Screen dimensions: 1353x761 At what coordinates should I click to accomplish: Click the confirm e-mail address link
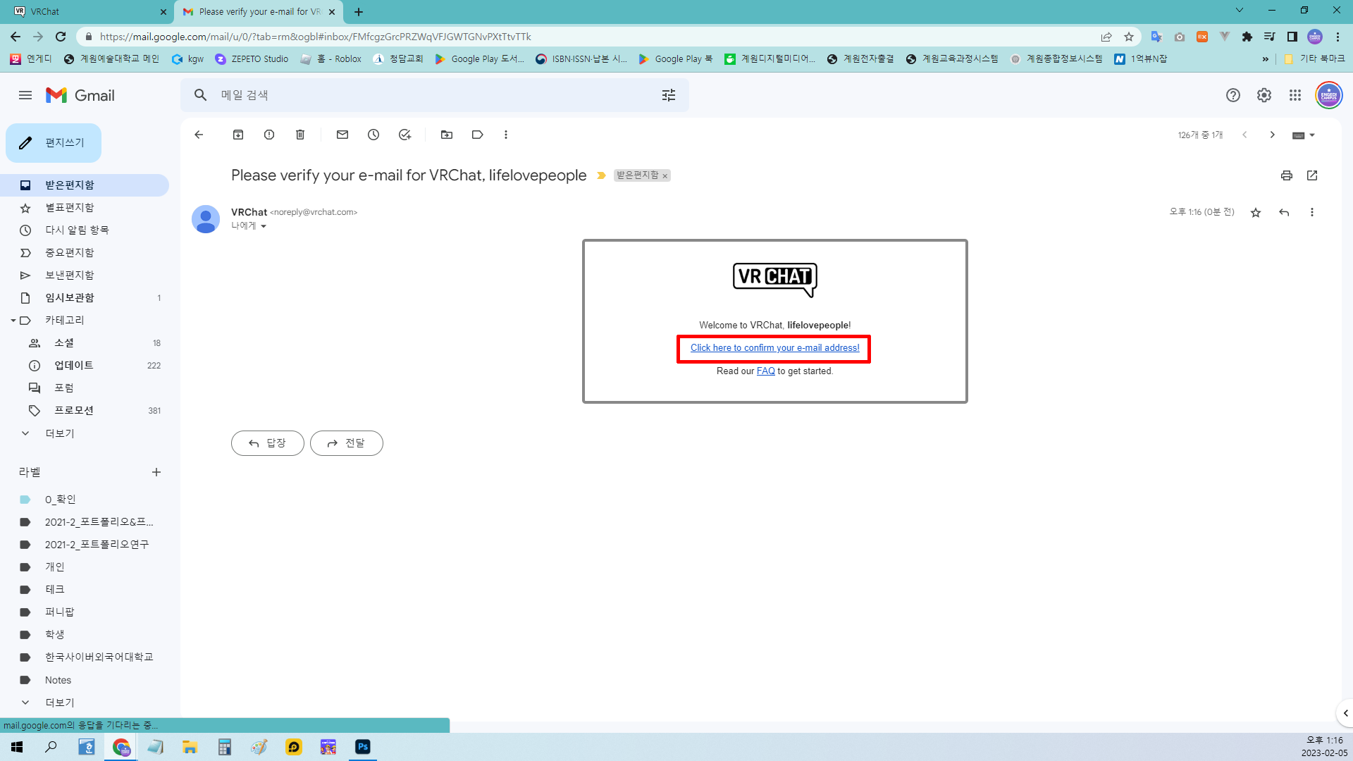774,348
